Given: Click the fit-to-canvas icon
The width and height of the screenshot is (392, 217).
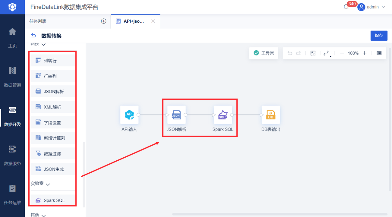Looking at the screenshot, I should pos(313,53).
